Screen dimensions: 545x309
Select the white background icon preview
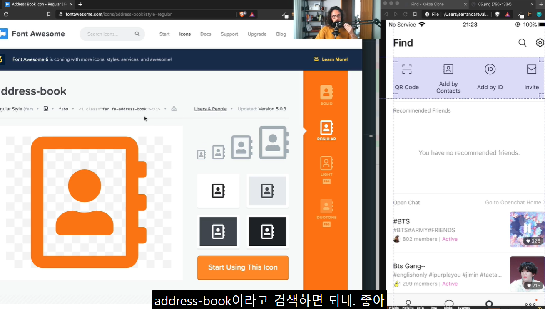click(x=218, y=191)
